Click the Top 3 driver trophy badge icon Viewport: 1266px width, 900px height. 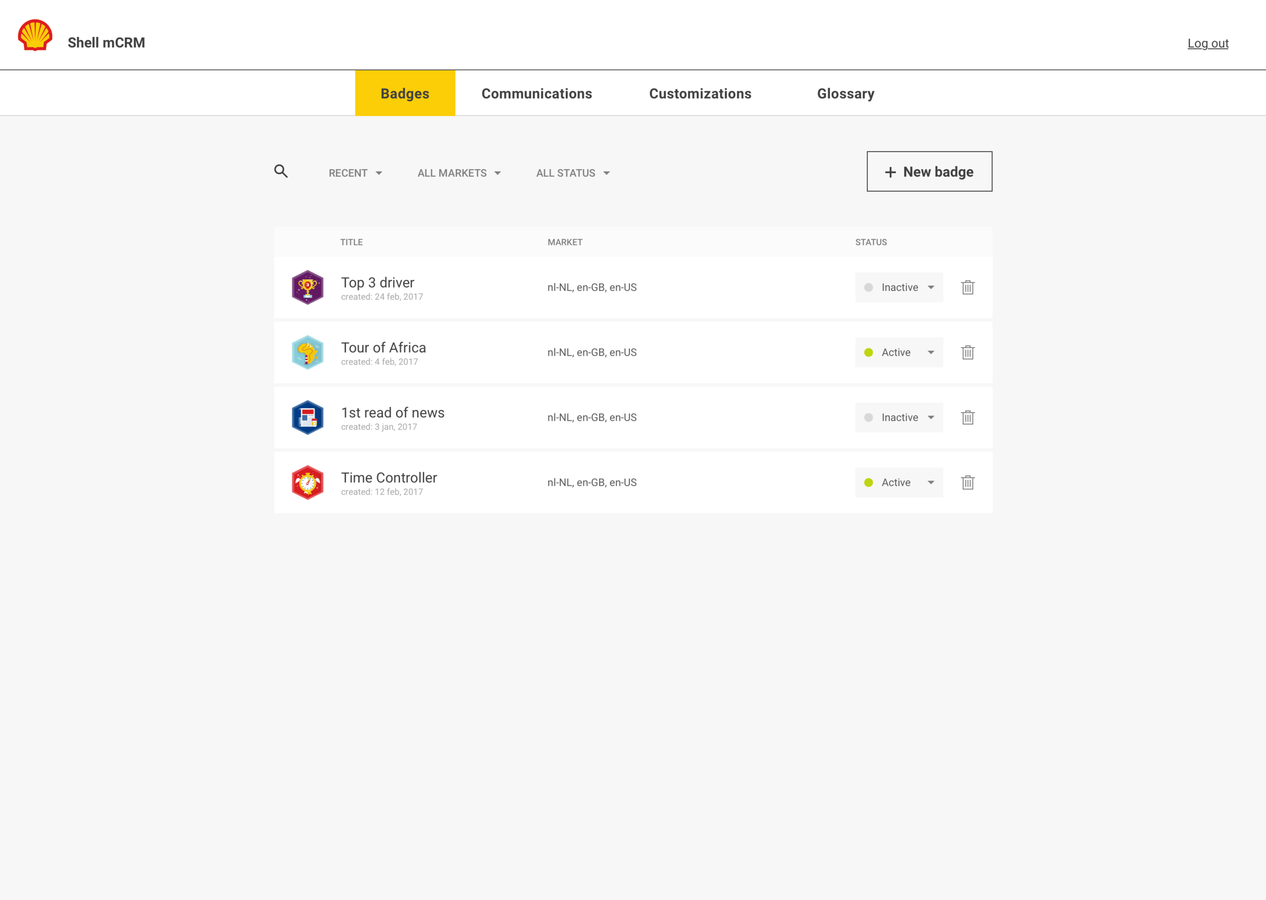[x=307, y=287]
